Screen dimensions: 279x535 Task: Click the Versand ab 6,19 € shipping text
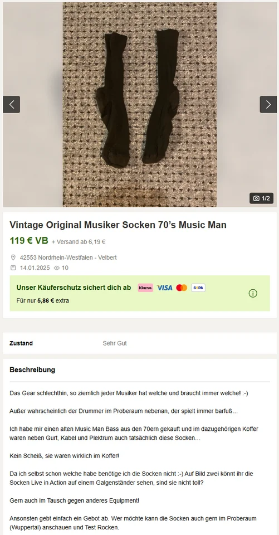79,242
